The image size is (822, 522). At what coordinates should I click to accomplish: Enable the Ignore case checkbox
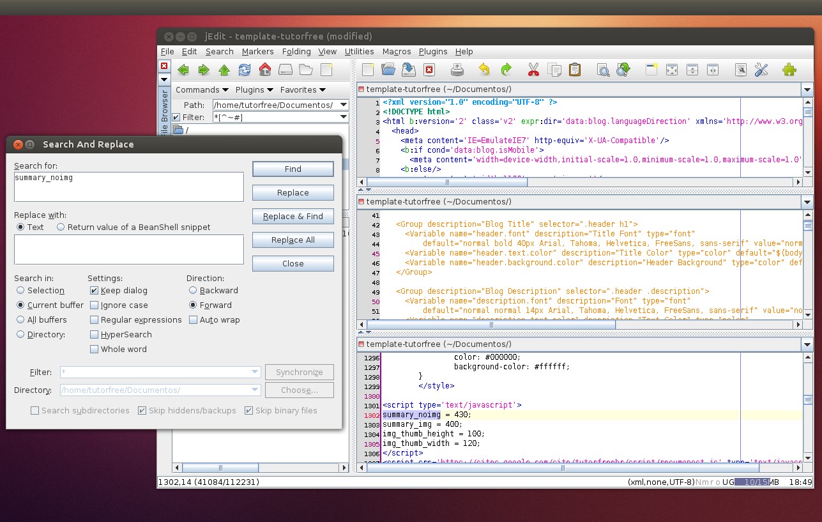tap(119, 305)
